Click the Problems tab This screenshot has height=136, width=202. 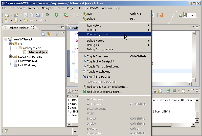tap(73, 91)
